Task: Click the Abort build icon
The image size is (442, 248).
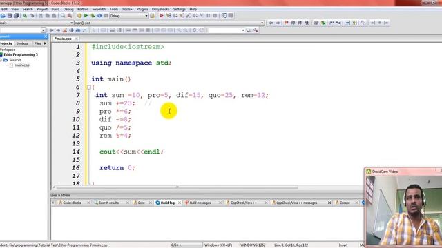Action: [x=106, y=16]
